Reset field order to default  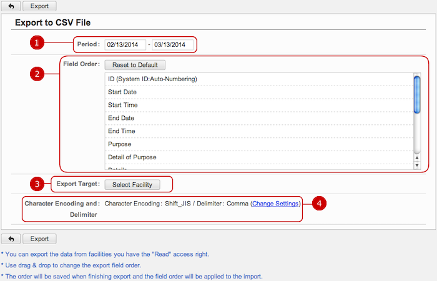135,65
